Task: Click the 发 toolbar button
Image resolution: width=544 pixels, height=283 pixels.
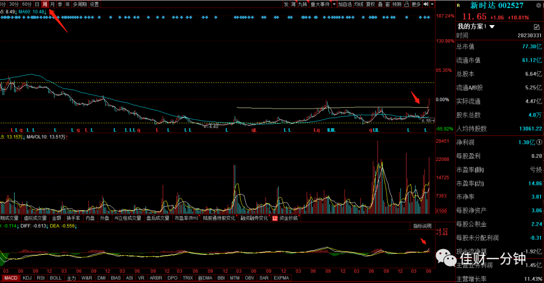Action: pos(286,4)
